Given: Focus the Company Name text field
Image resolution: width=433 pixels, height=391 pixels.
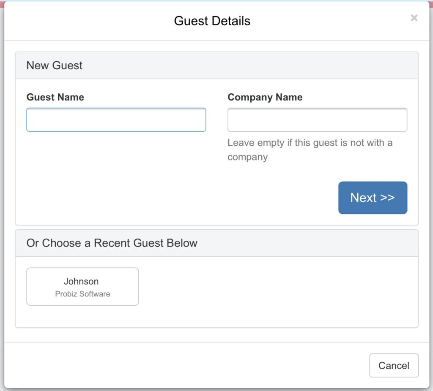Looking at the screenshot, I should coord(317,119).
